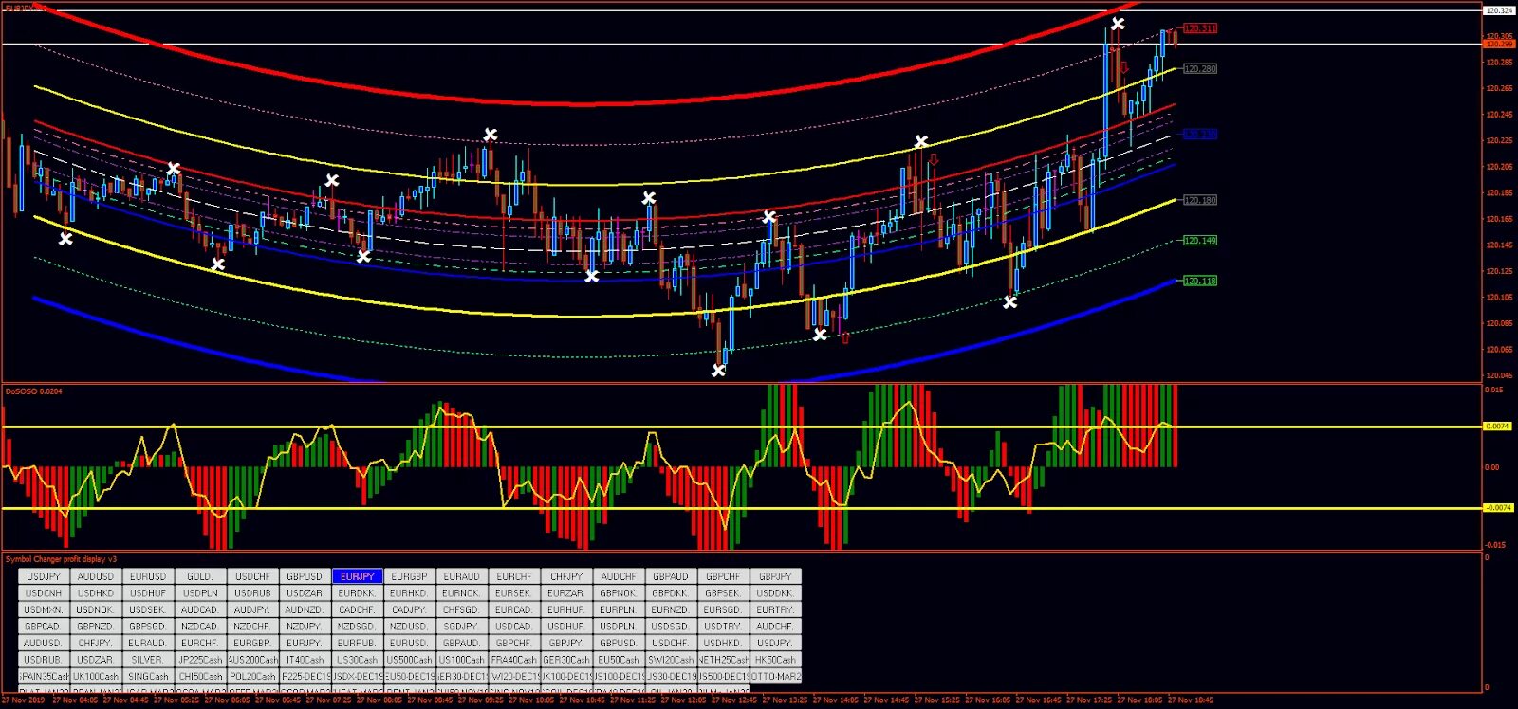Switch chart to UK100Cash
The height and width of the screenshot is (709, 1518).
coord(96,677)
